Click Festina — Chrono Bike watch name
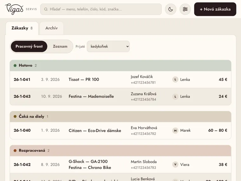 coord(90,167)
